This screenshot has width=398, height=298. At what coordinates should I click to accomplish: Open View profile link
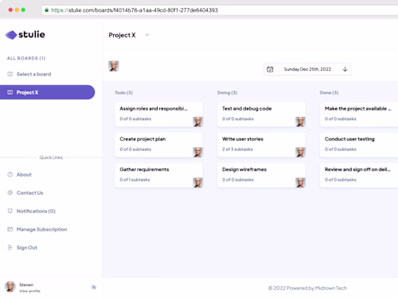point(29,291)
